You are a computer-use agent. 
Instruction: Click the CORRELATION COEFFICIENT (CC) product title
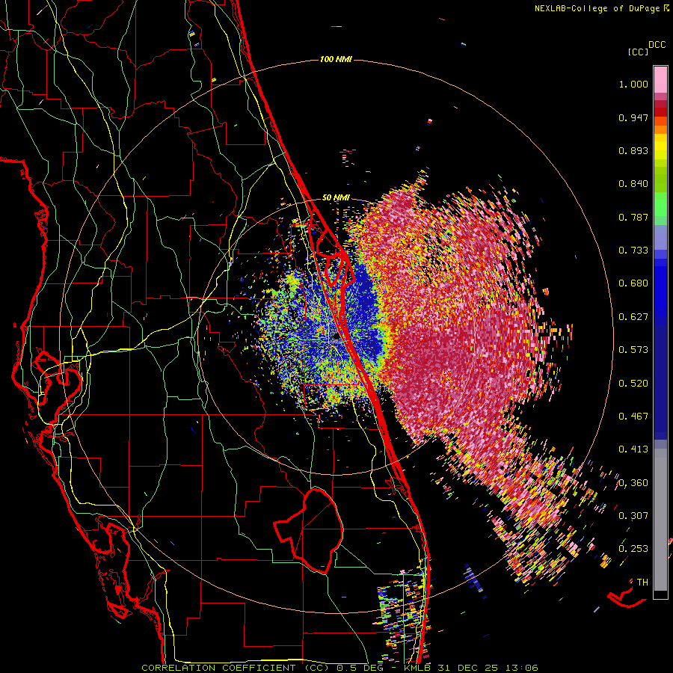pos(235,668)
